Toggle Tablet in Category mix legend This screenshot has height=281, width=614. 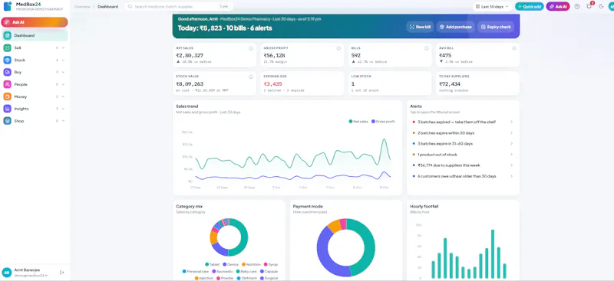tap(213, 265)
